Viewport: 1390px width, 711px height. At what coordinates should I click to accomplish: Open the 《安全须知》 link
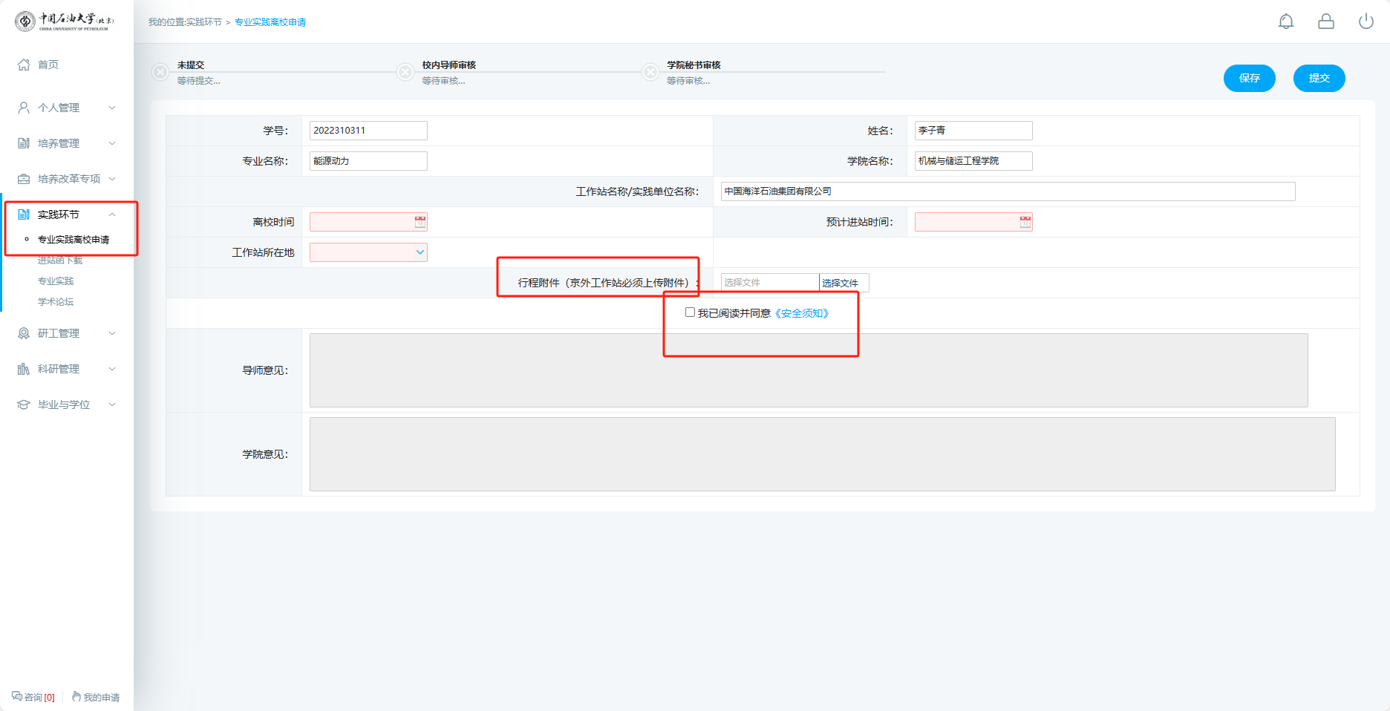[x=801, y=313]
